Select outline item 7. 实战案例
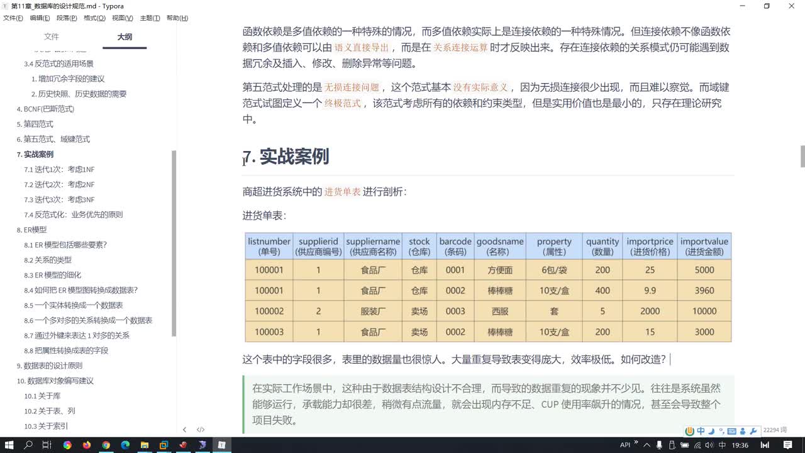Image resolution: width=805 pixels, height=453 pixels. click(x=35, y=154)
